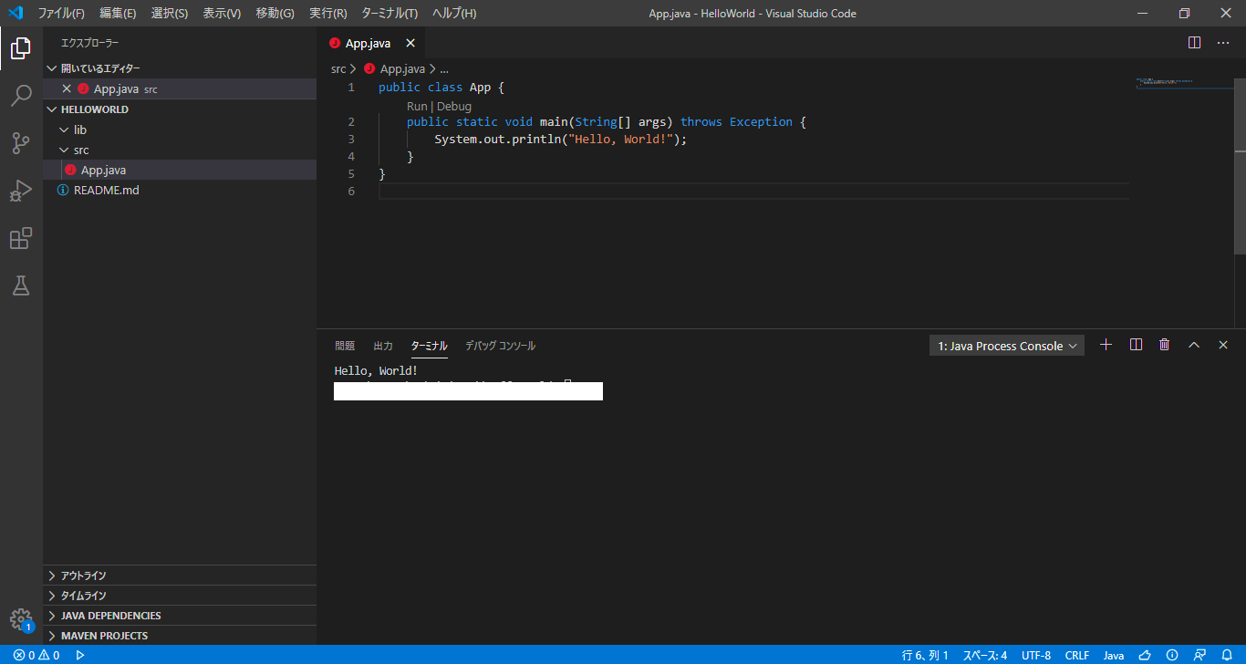Open notifications bell in status bar

click(1227, 655)
